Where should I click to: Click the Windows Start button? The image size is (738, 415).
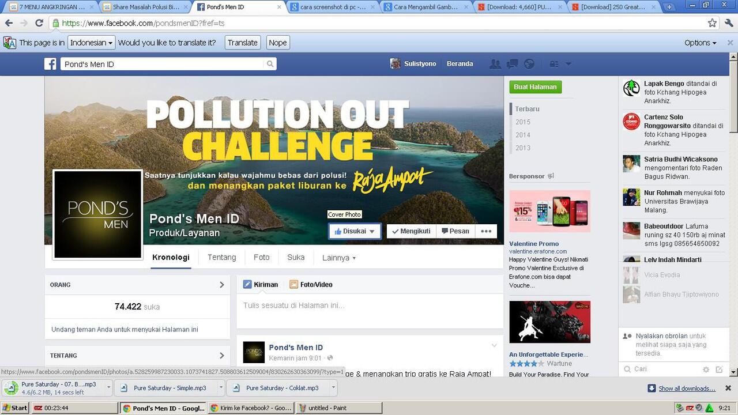pos(14,408)
